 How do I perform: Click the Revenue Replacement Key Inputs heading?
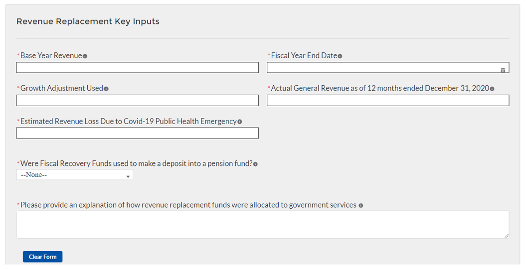pos(88,21)
